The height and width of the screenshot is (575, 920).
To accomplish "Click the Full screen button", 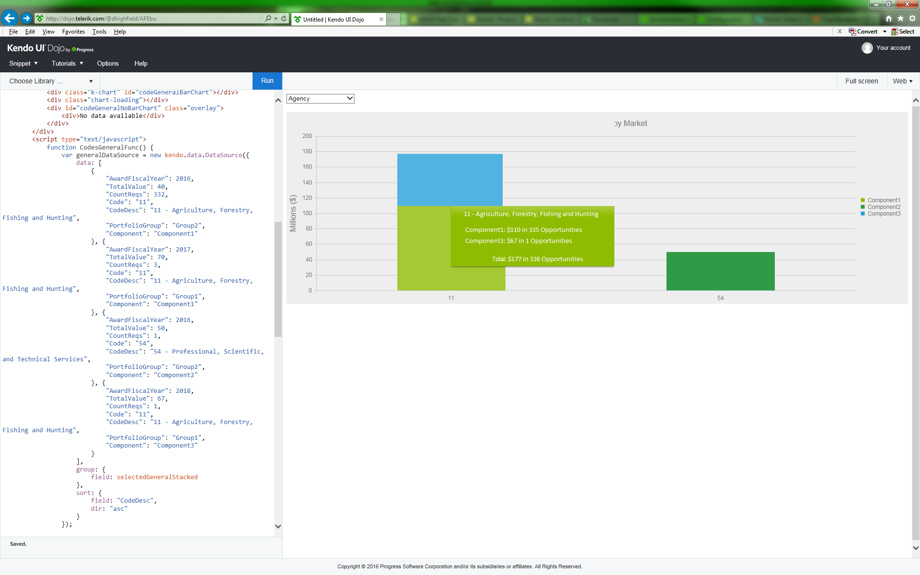I will pyautogui.click(x=861, y=81).
